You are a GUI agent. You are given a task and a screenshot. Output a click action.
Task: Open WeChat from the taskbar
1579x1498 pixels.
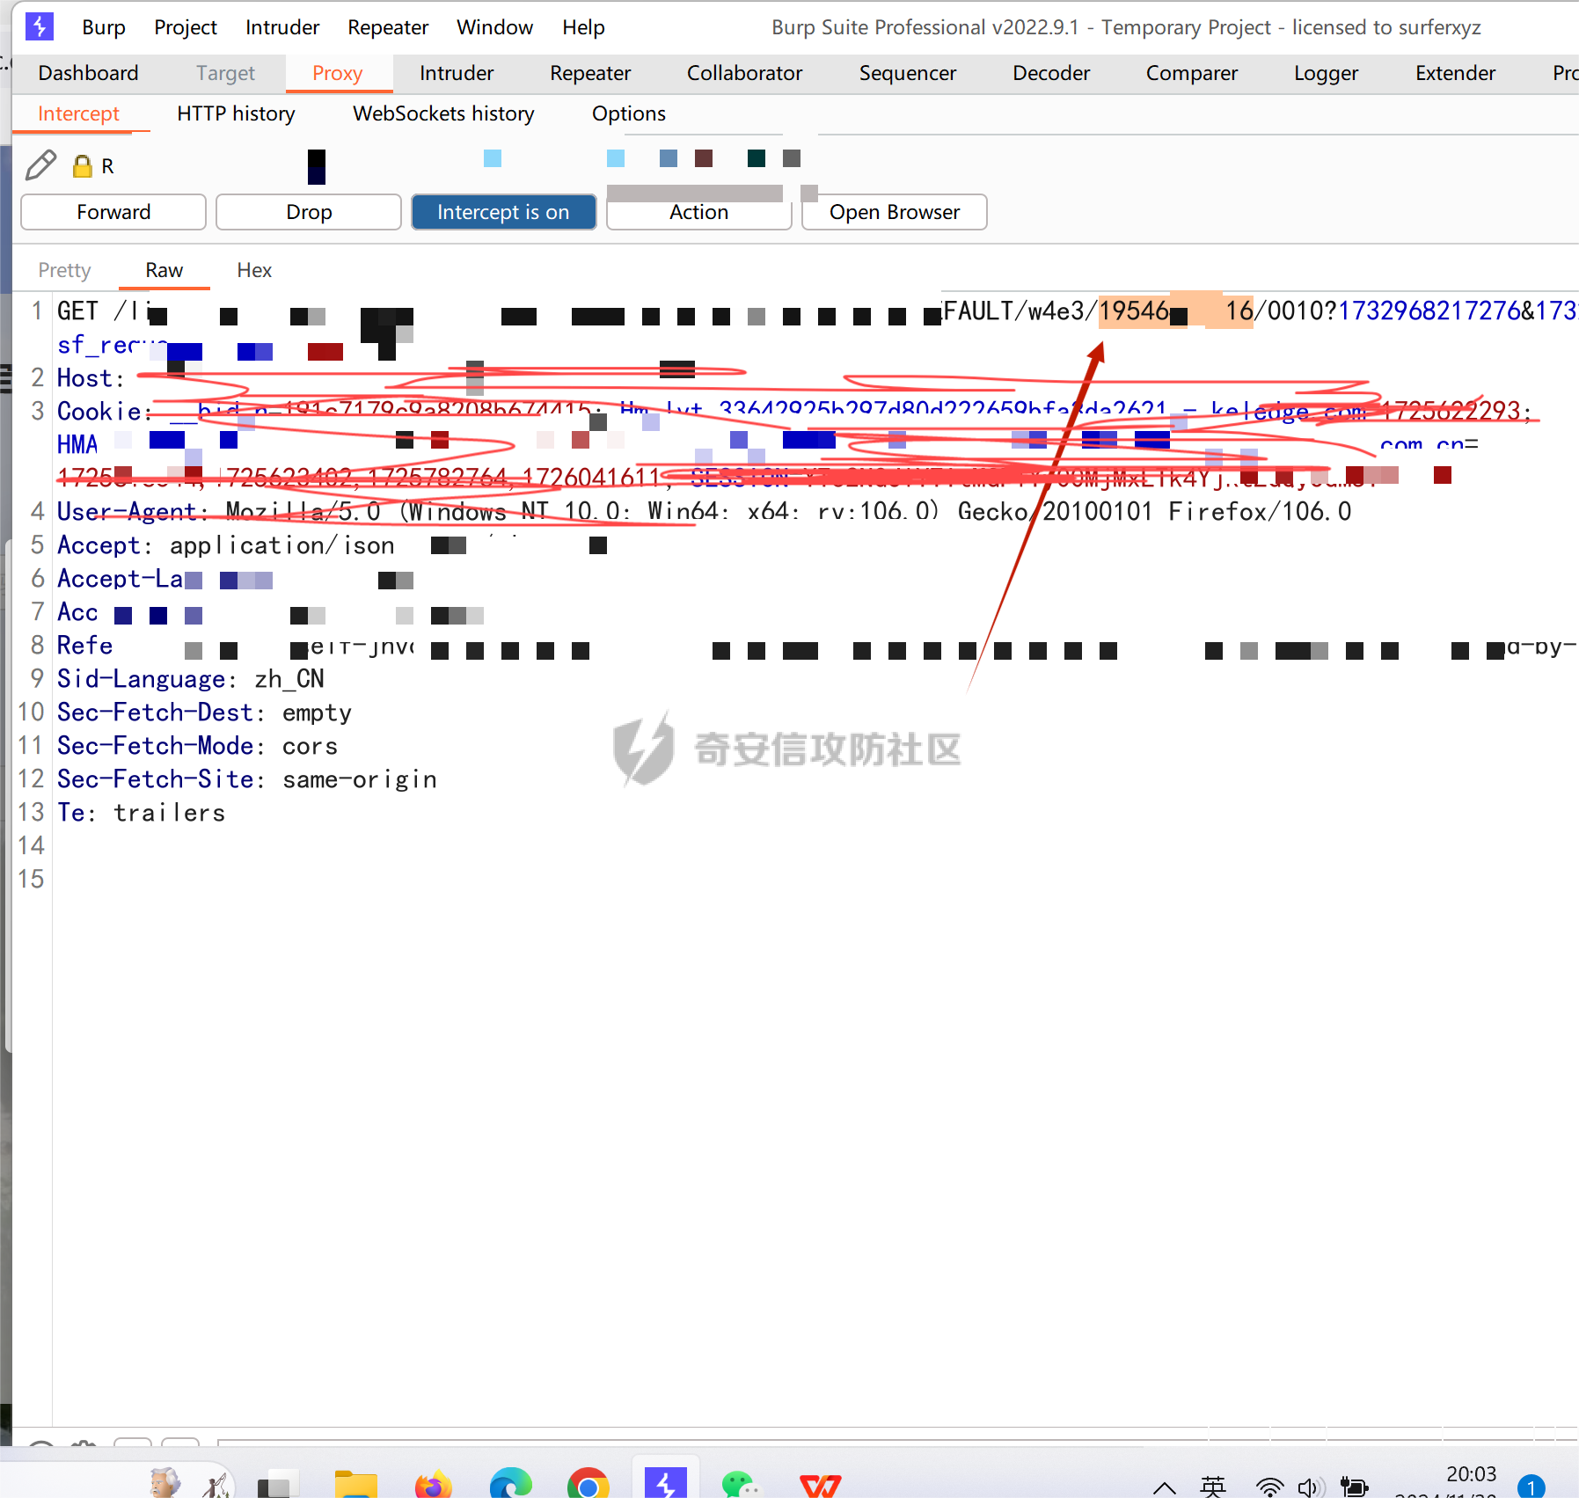click(742, 1486)
